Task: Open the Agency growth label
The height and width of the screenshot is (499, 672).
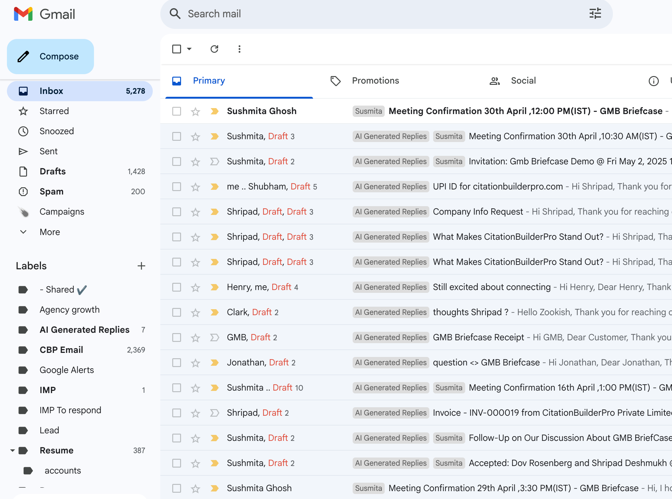Action: coord(80,310)
